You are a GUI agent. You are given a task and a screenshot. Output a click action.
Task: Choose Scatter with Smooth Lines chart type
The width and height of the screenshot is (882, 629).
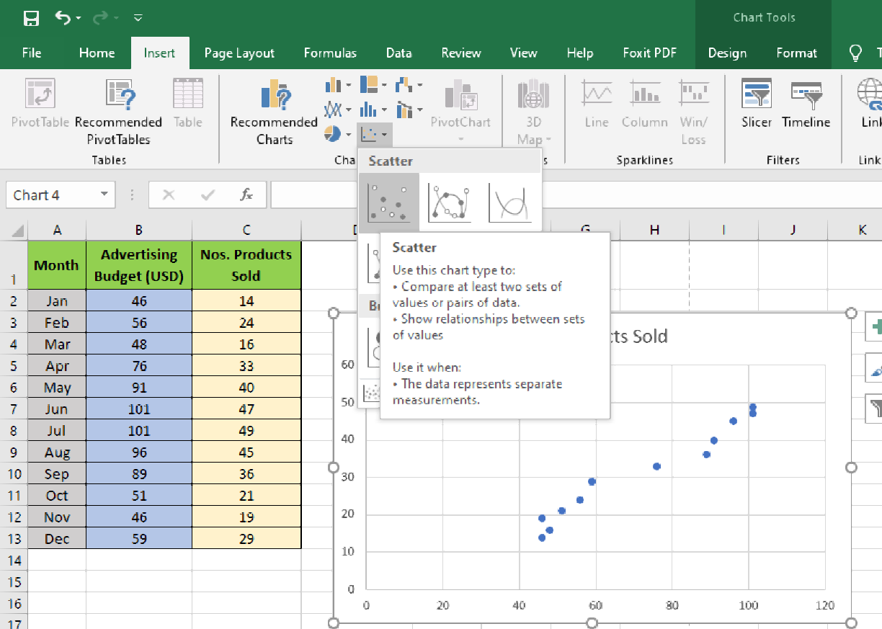coord(510,202)
